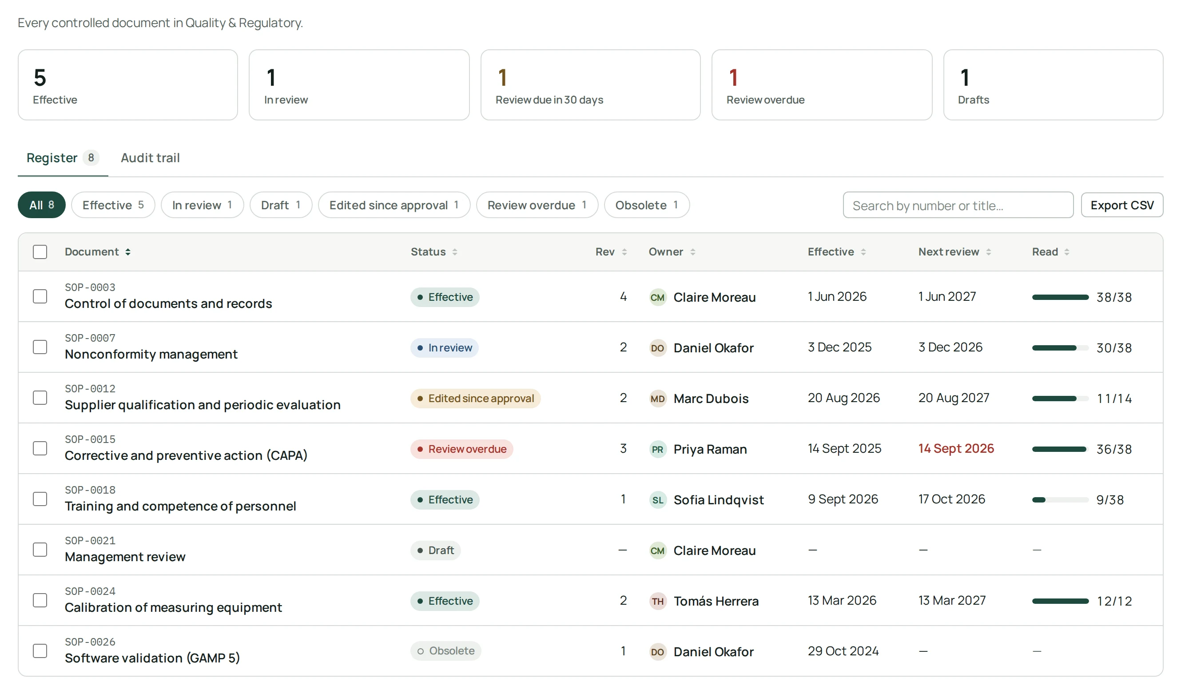Tick the SOP-0024 Calibration row checkbox

[40, 600]
